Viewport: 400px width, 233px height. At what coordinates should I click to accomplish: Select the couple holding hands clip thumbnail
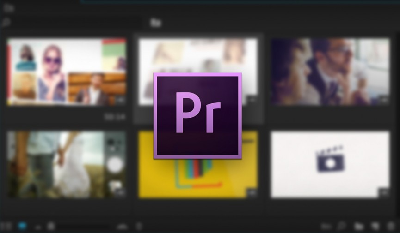[x=67, y=165]
